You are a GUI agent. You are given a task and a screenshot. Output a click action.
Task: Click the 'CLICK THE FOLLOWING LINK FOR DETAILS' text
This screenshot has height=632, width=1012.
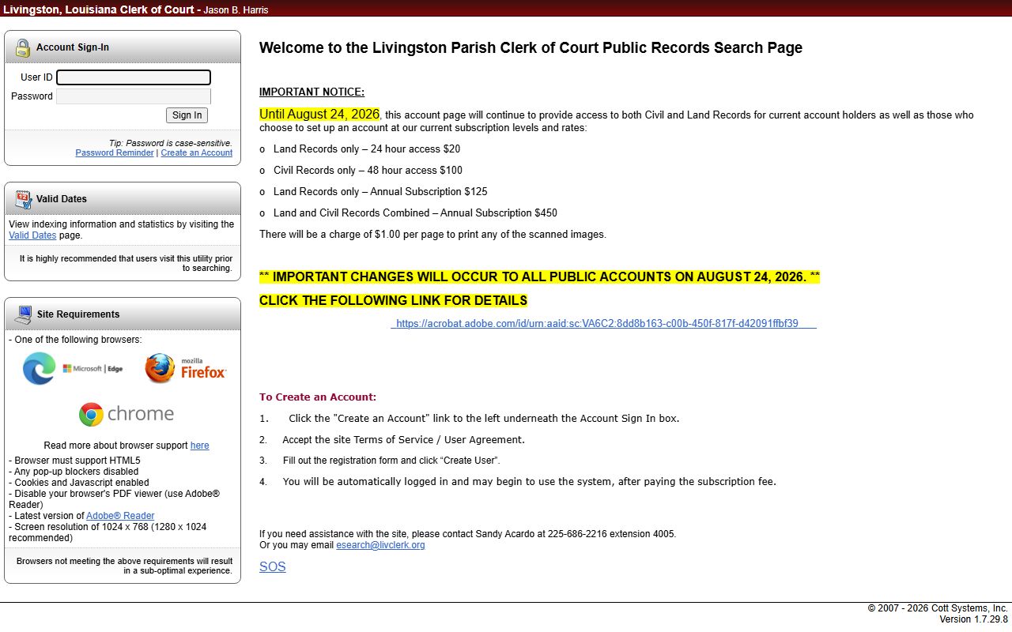point(393,301)
